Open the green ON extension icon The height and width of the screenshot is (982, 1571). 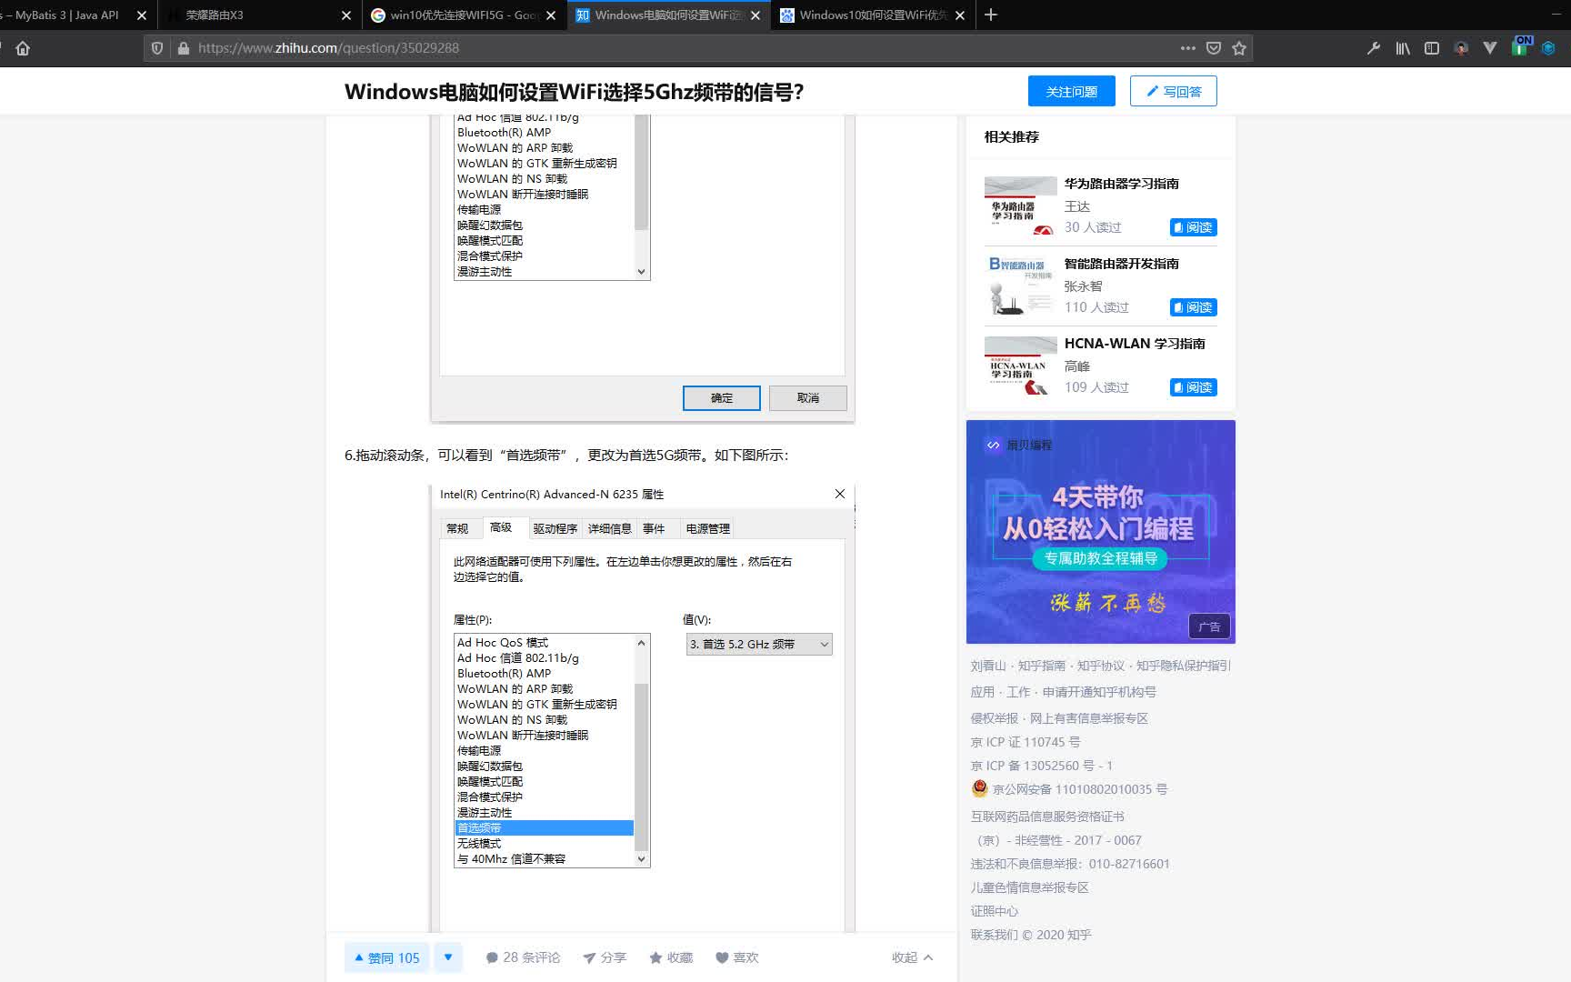[1521, 47]
